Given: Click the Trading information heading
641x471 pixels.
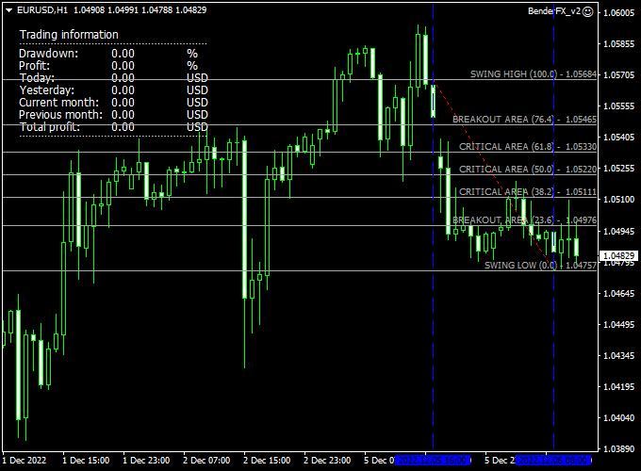Looking at the screenshot, I should pyautogui.click(x=69, y=35).
